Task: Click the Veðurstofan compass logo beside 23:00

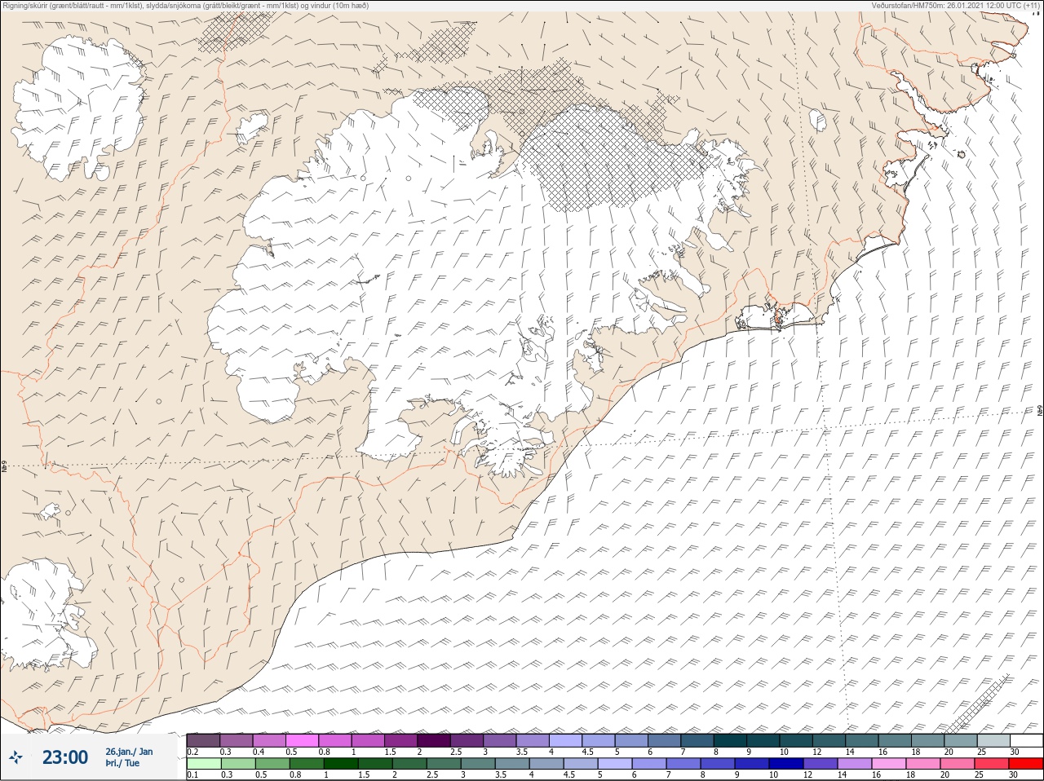Action: point(16,757)
